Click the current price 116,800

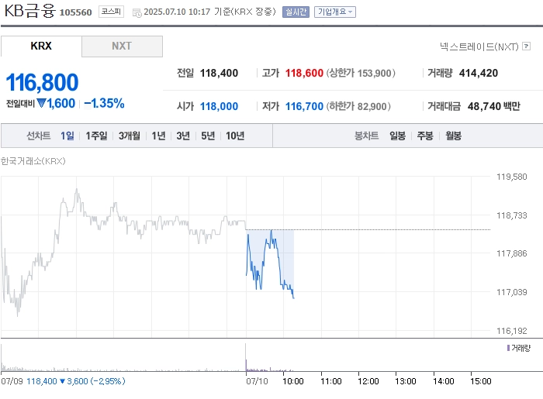pyautogui.click(x=42, y=82)
